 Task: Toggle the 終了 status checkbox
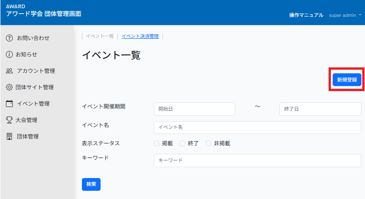pos(182,143)
